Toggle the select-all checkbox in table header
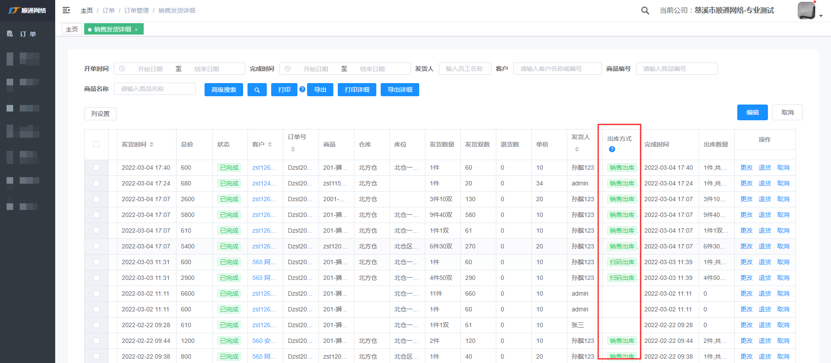 [x=96, y=144]
